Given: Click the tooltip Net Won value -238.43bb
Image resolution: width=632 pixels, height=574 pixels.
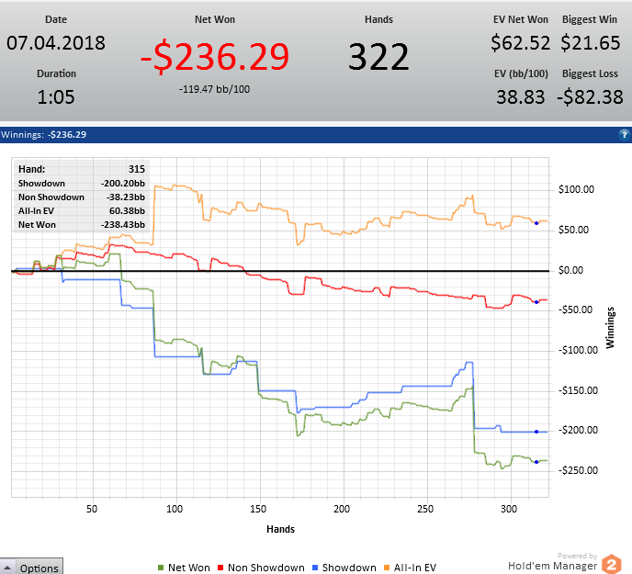Looking at the screenshot, I should [122, 224].
